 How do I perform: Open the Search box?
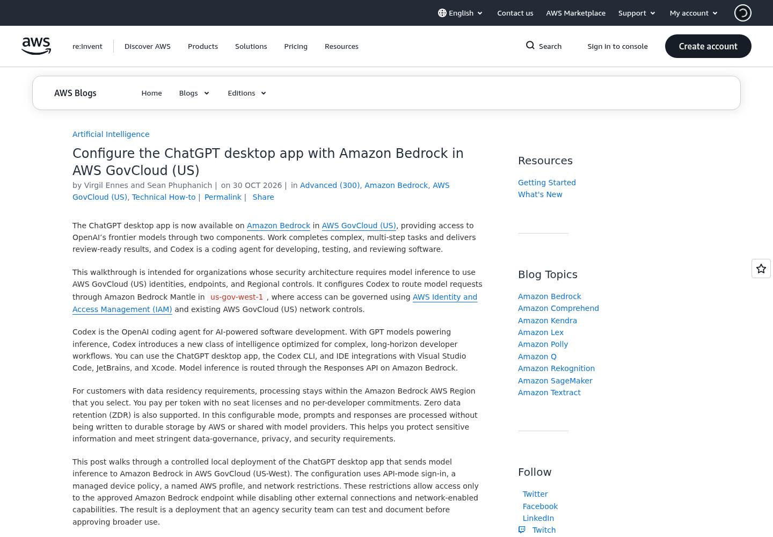tap(544, 46)
